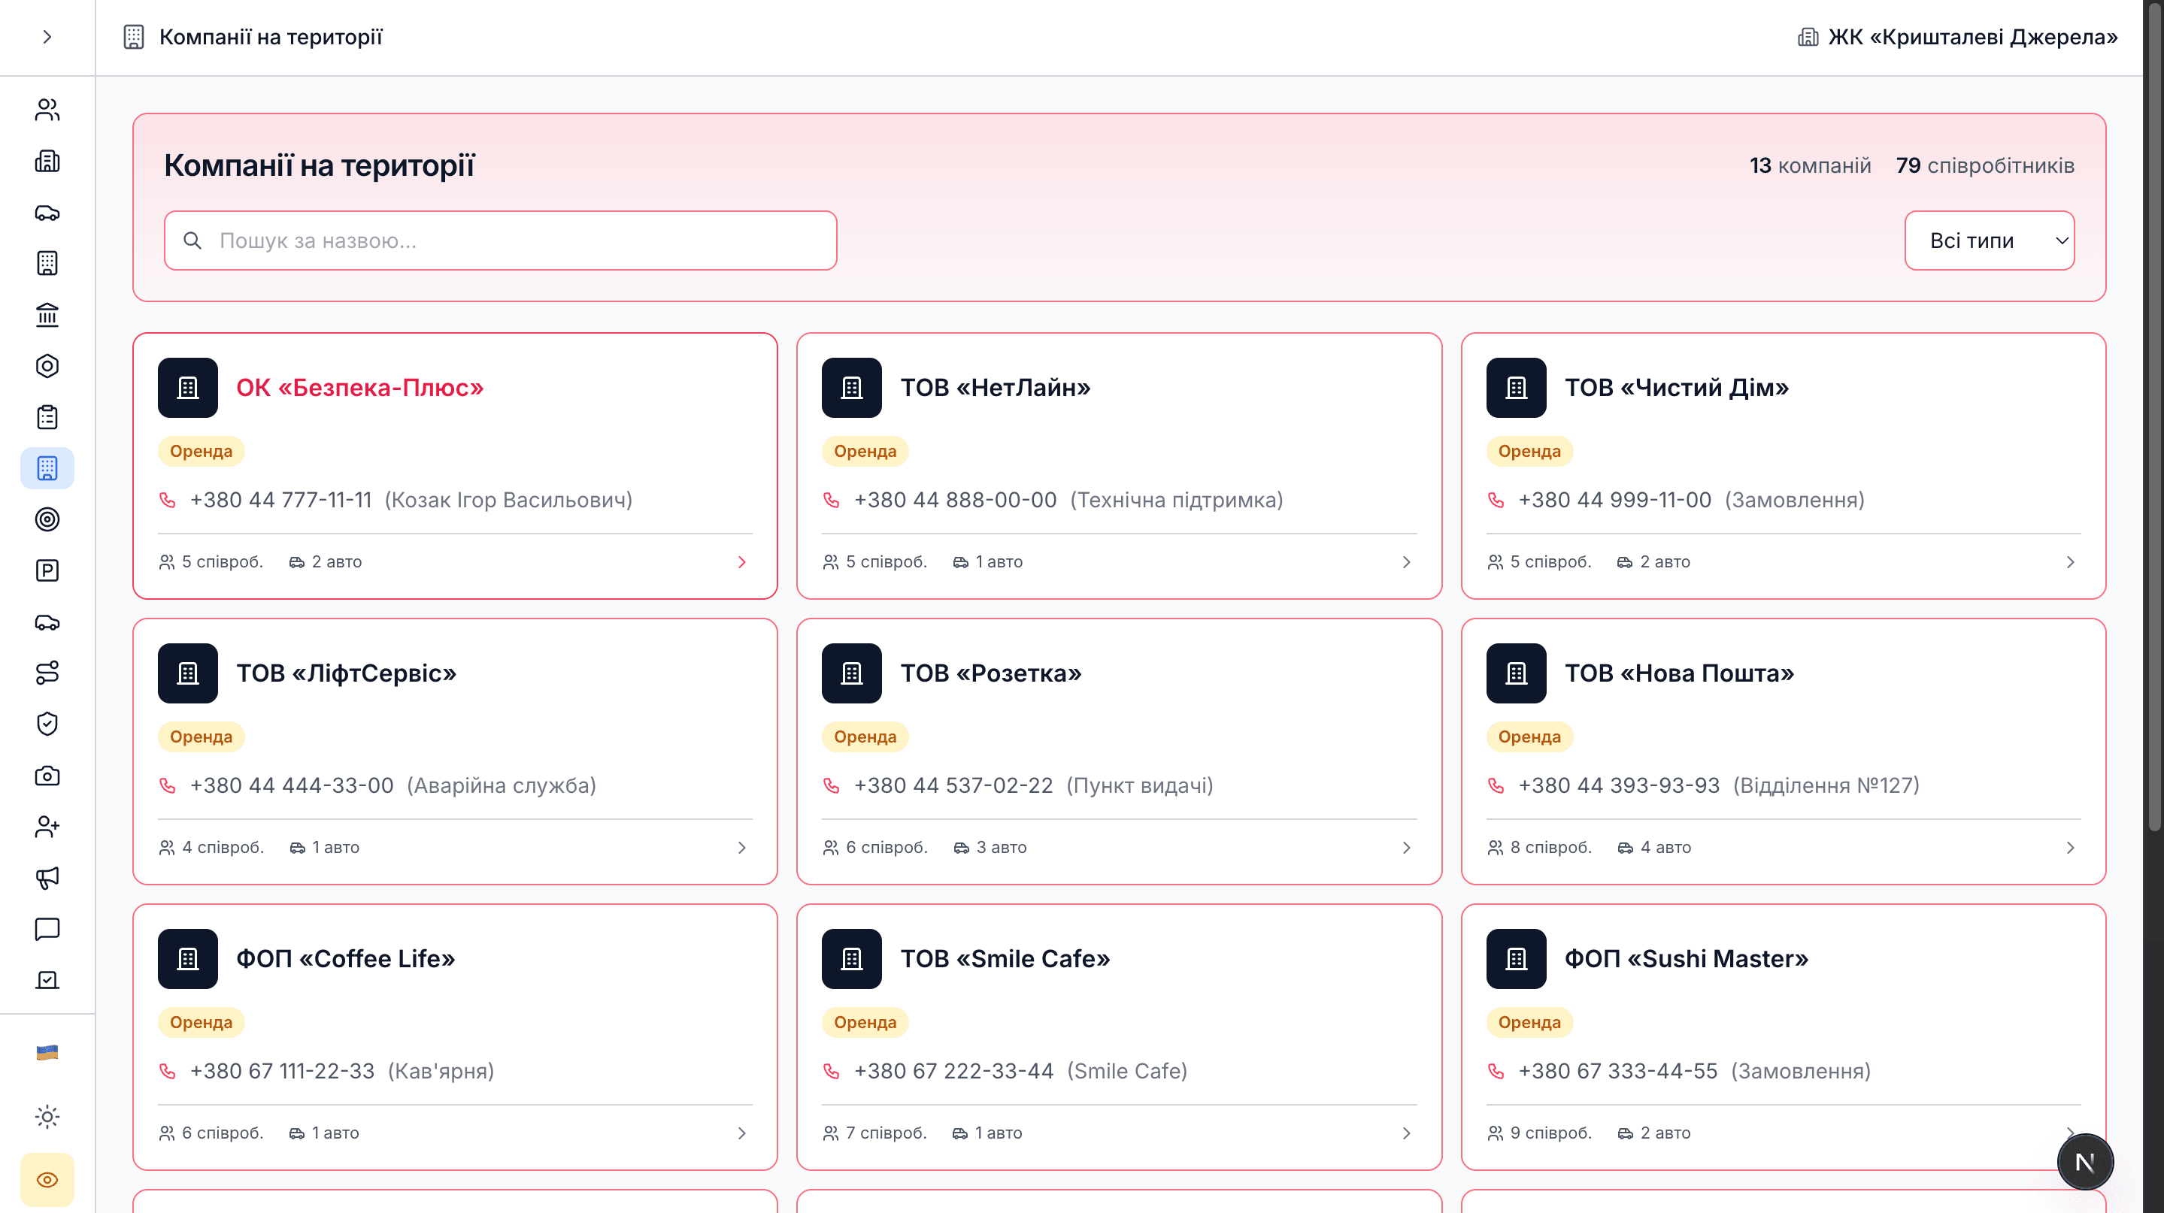
Task: Click phone number +380 67 222-33-44
Action: coord(953,1071)
